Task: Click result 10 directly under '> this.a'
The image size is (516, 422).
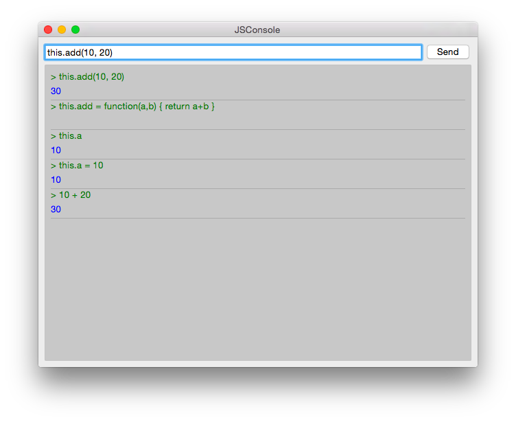Action: [56, 150]
